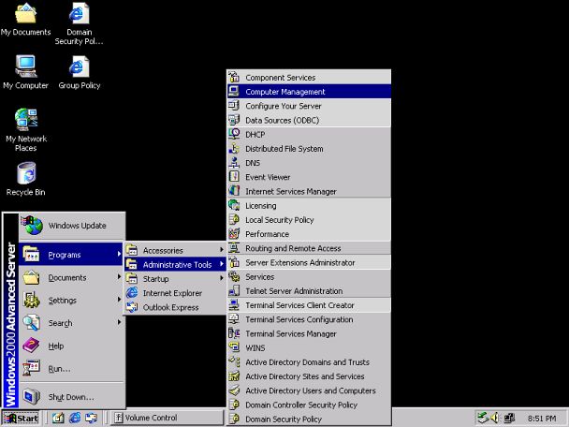Screen dimensions: 569x427
Task: Click Show Desktop quick launch icon
Action: 58,418
